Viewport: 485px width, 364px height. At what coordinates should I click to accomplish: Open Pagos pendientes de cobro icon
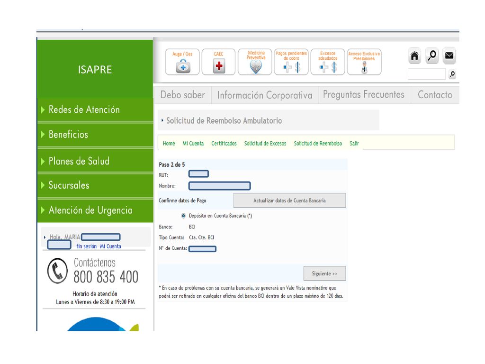pyautogui.click(x=291, y=62)
